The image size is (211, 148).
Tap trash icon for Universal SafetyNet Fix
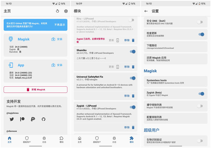[133, 96]
